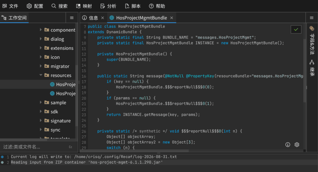This screenshot has width=318, height=172.
Task: Open the 映射 menu
Action: point(84,6)
